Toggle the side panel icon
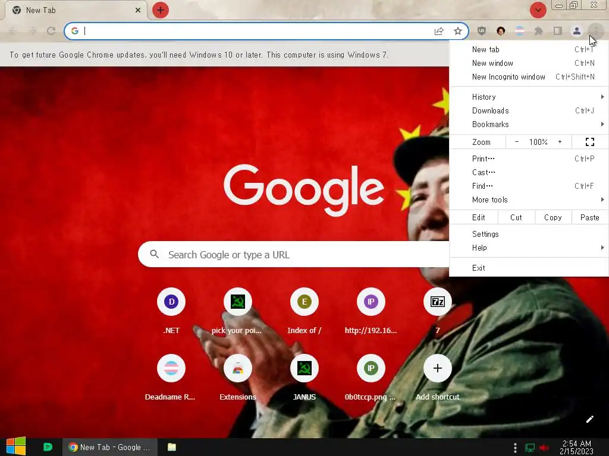 point(558,31)
